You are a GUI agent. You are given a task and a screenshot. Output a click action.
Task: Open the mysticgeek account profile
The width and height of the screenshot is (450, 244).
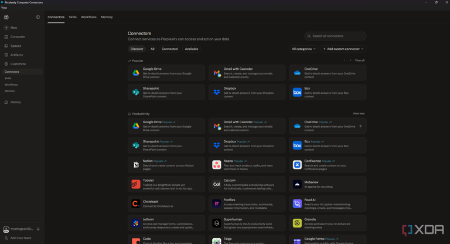(x=18, y=229)
